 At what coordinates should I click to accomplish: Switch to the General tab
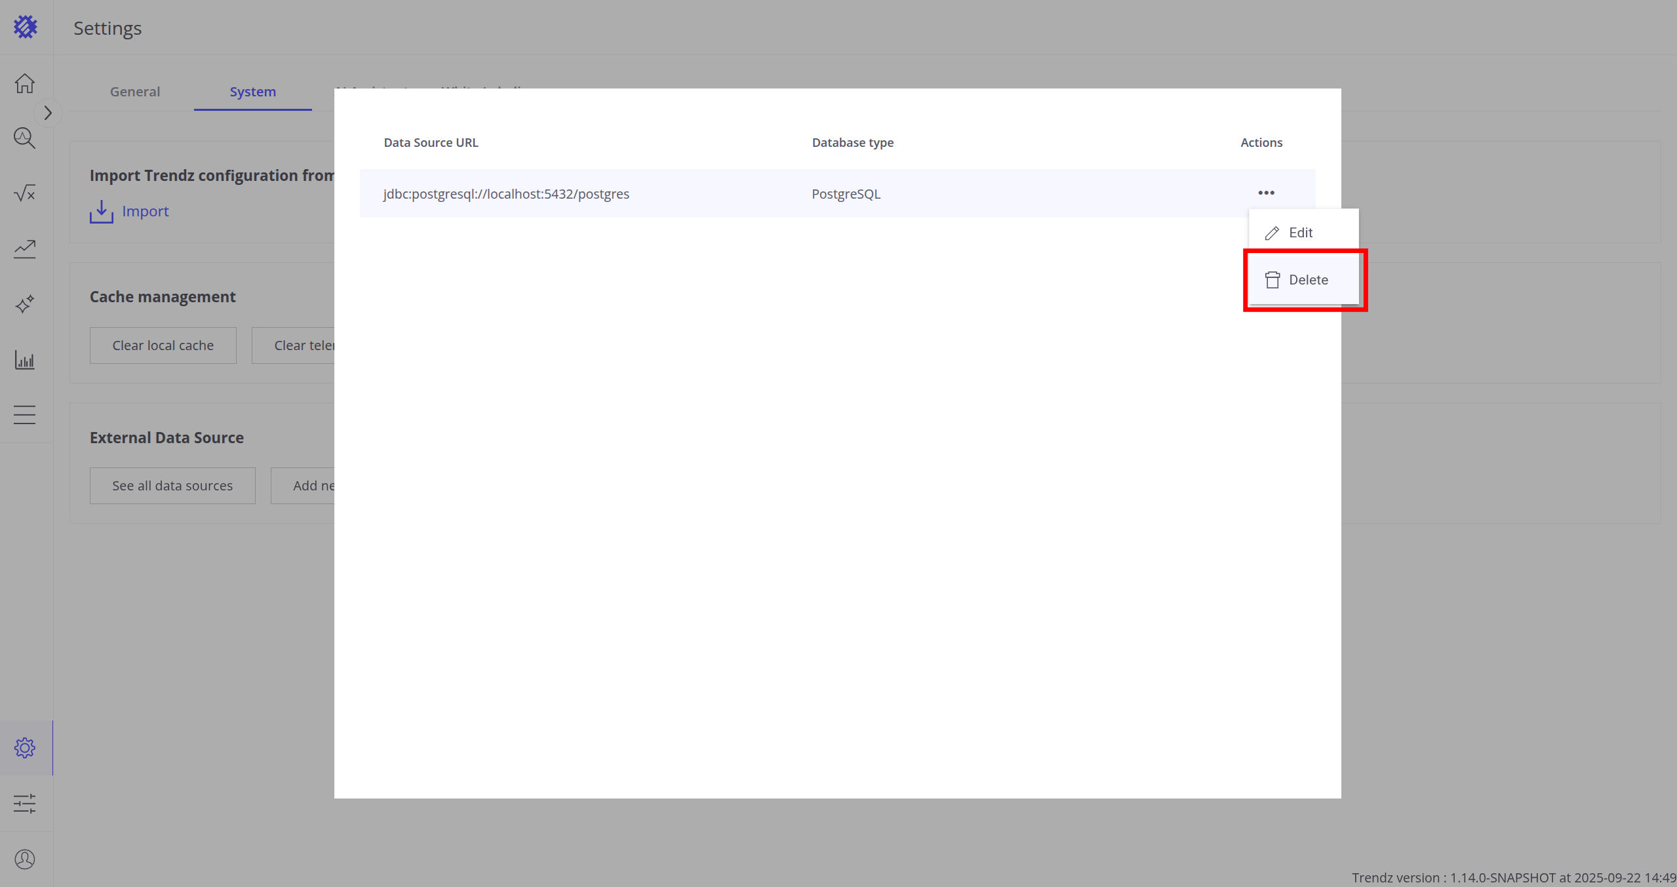click(135, 92)
